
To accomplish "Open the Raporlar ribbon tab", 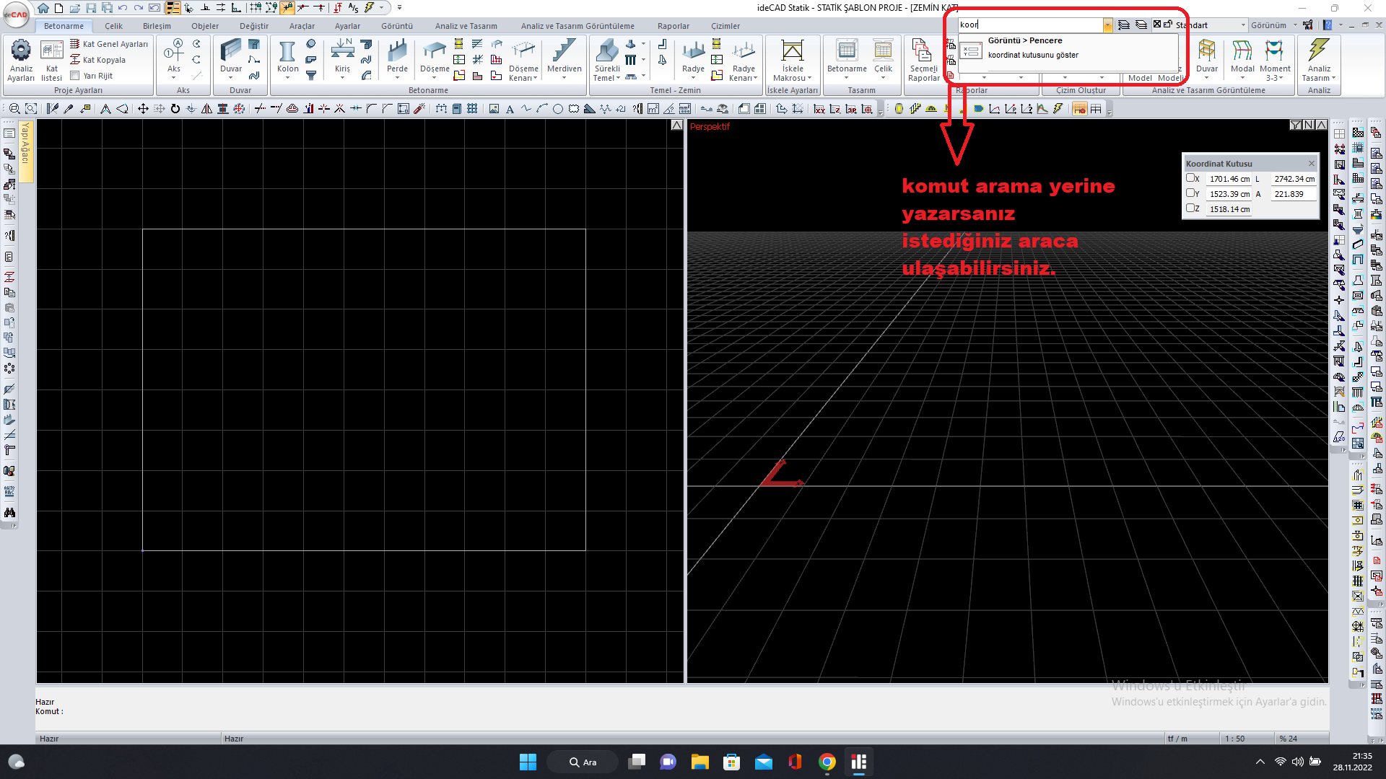I will (673, 26).
